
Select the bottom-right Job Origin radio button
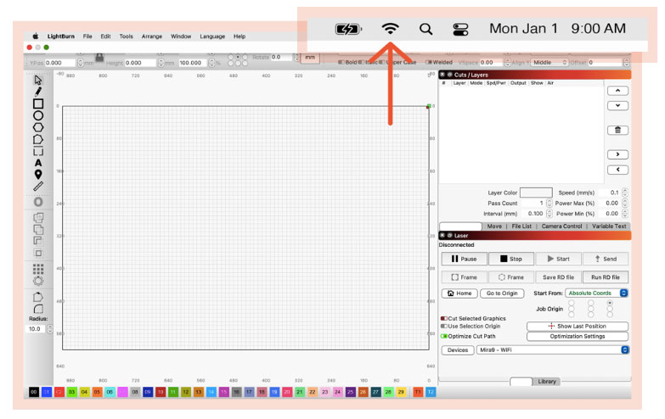click(610, 315)
